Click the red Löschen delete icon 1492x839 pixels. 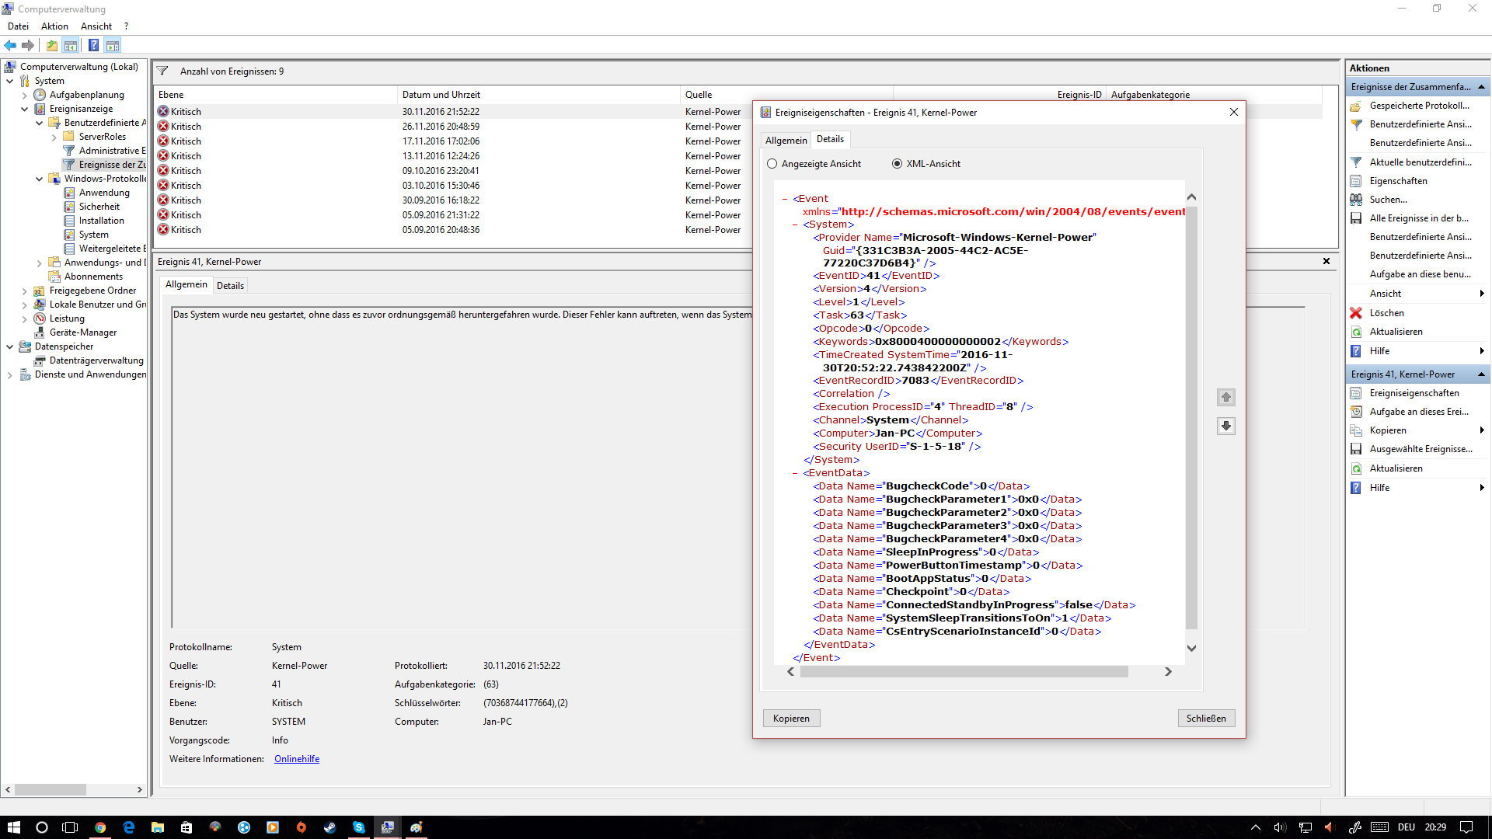[1356, 313]
